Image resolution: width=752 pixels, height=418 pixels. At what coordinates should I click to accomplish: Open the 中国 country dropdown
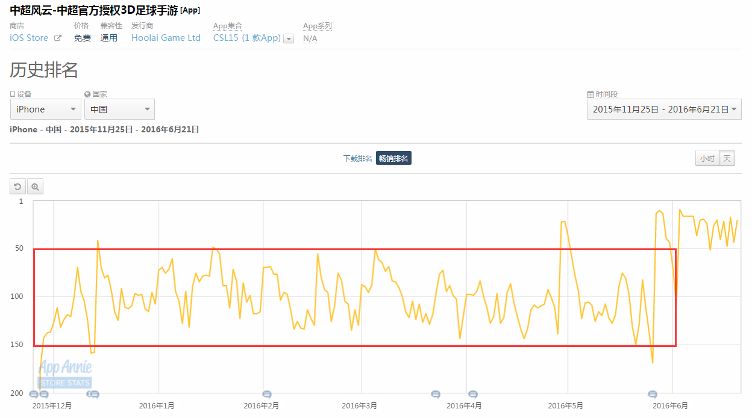click(119, 109)
